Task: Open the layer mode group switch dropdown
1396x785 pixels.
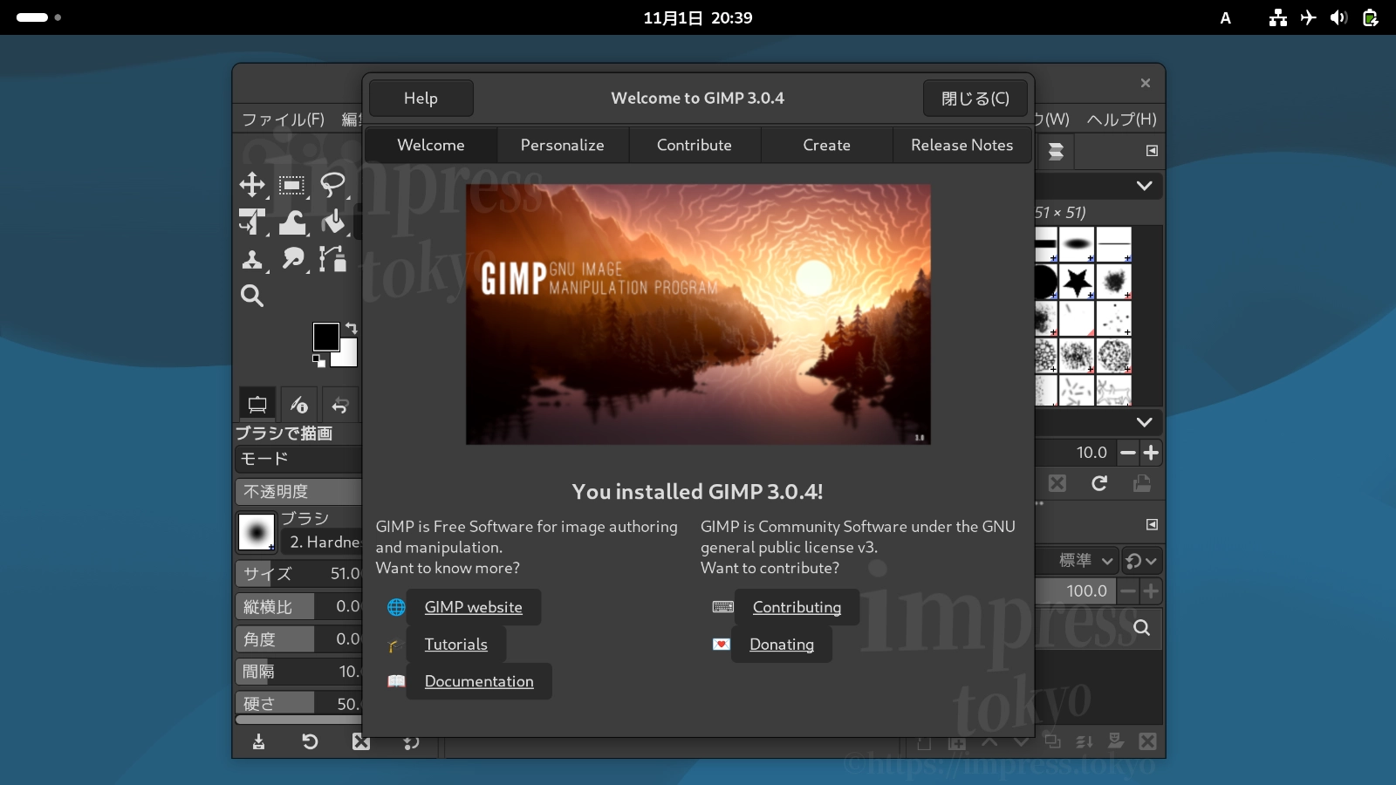Action: [x=1141, y=561]
